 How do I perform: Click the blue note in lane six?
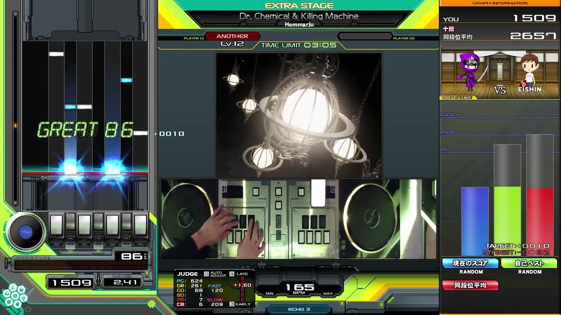[126, 80]
